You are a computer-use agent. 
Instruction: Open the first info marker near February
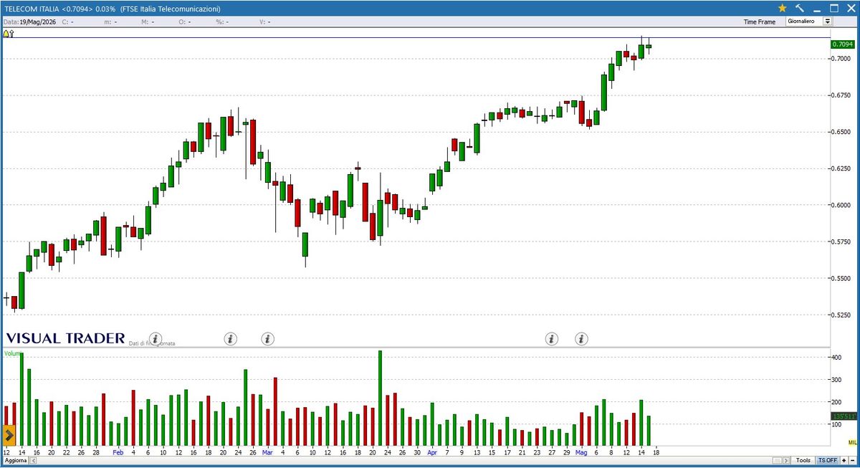coord(156,338)
